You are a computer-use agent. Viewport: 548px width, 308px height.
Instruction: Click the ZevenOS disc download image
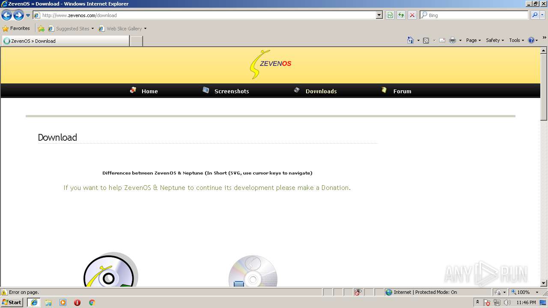click(x=110, y=269)
